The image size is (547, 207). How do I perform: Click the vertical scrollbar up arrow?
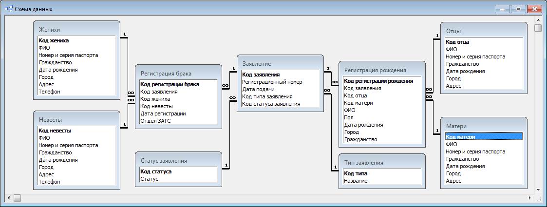(538, 19)
